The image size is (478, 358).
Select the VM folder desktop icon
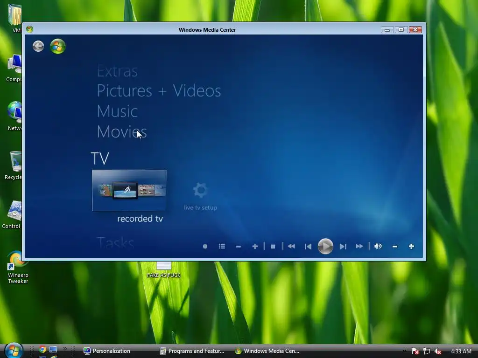[15, 18]
